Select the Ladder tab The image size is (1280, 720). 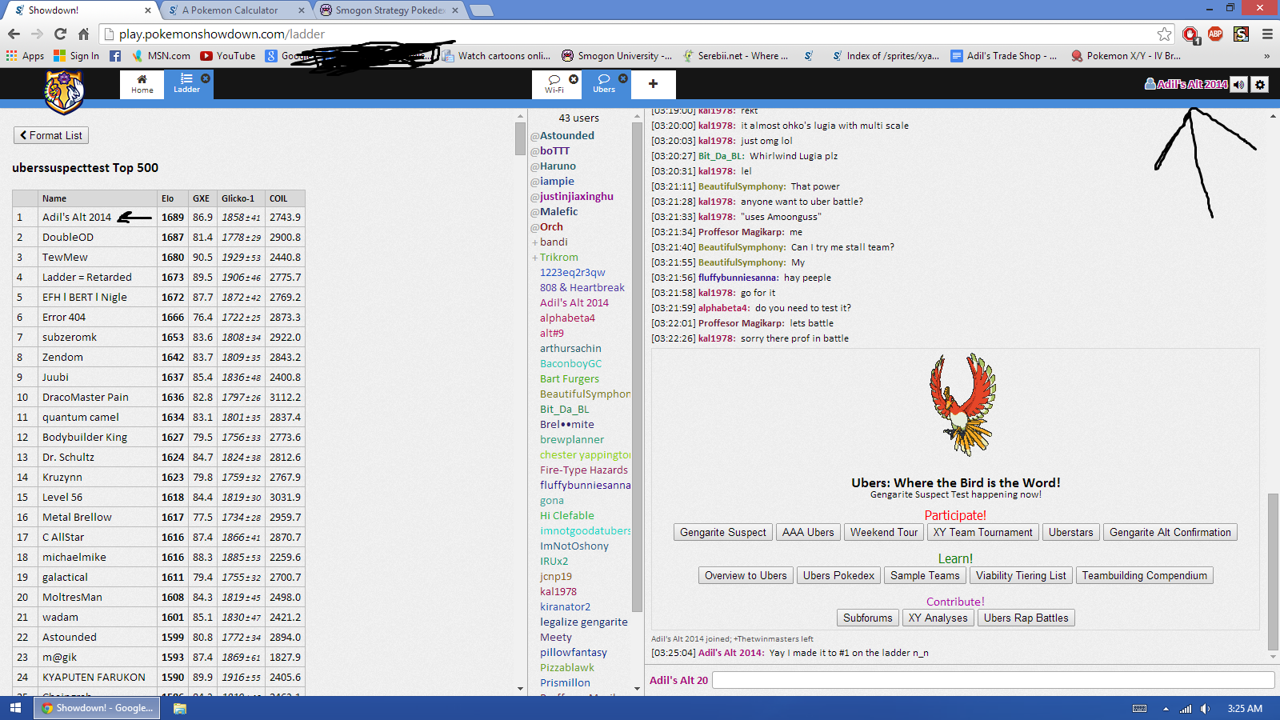pyautogui.click(x=186, y=84)
